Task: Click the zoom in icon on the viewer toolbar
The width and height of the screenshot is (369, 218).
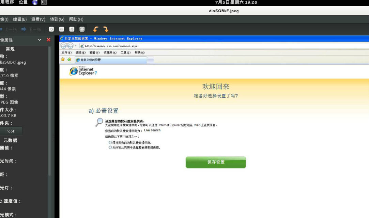Action: coord(51,29)
